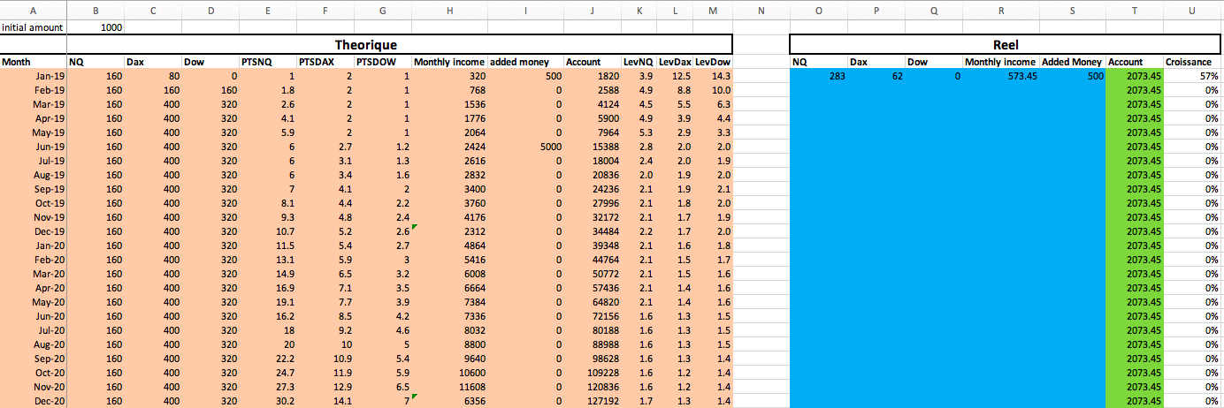Select the Reel merged title cell
The height and width of the screenshot is (408, 1224).
coord(1006,44)
